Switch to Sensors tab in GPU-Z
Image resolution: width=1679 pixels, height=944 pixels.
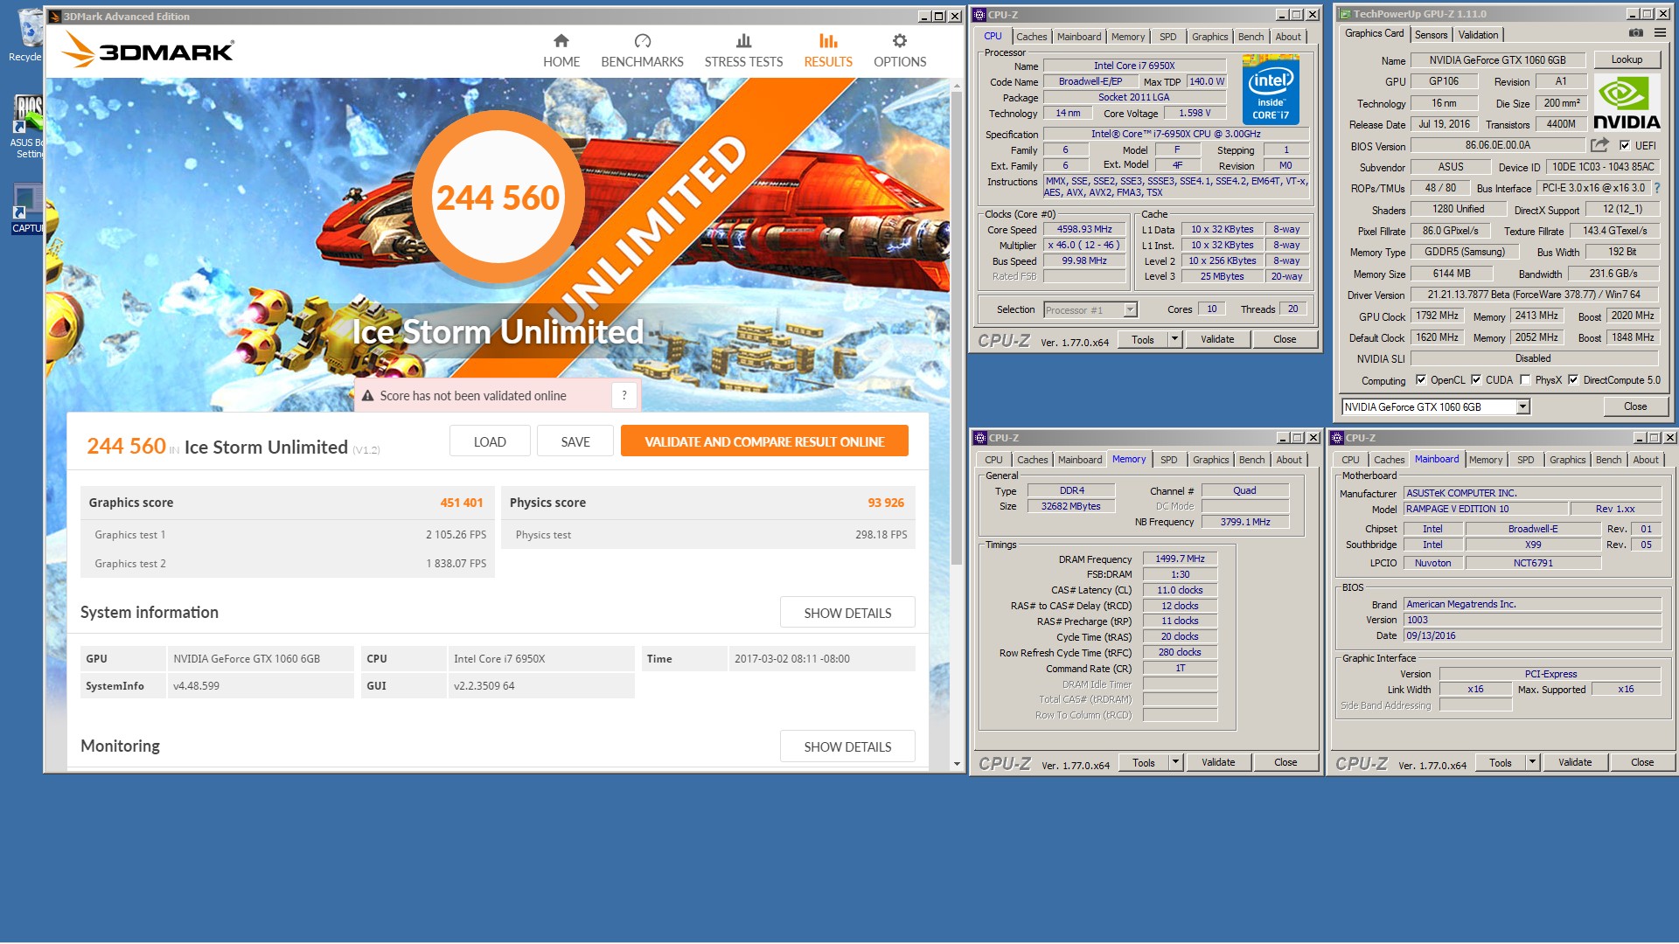tap(1431, 35)
